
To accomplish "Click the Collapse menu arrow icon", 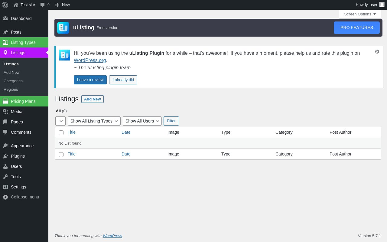I will [5, 197].
